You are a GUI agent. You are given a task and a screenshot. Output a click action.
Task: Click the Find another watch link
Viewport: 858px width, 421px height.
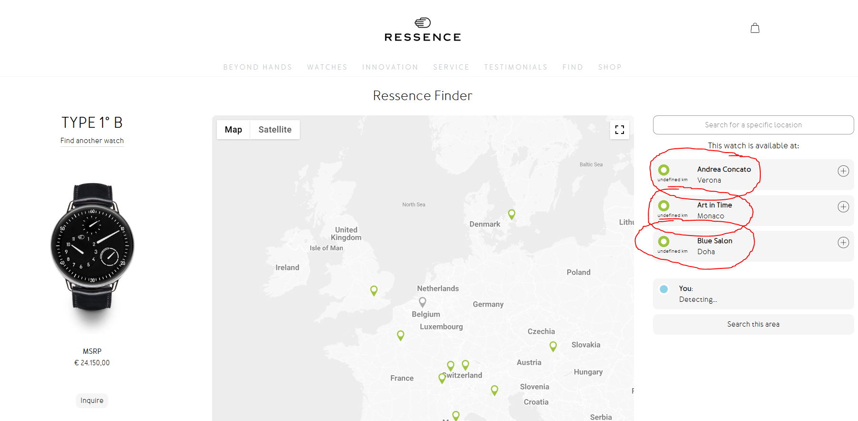[x=92, y=141]
